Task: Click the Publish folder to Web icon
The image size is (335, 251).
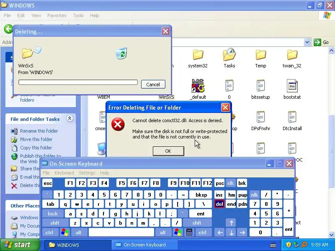Action: click(x=14, y=156)
